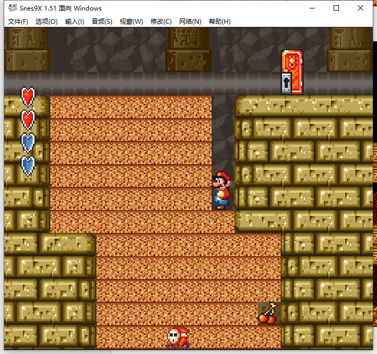Screen dimensions: 377x354
Task: Click the lowest blue empty heart
Action: tap(28, 166)
